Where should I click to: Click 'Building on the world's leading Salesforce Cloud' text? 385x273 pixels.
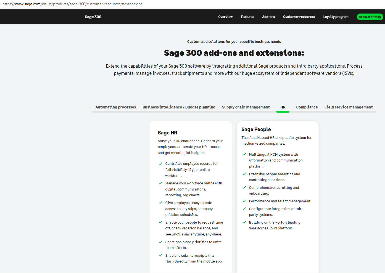275,225
